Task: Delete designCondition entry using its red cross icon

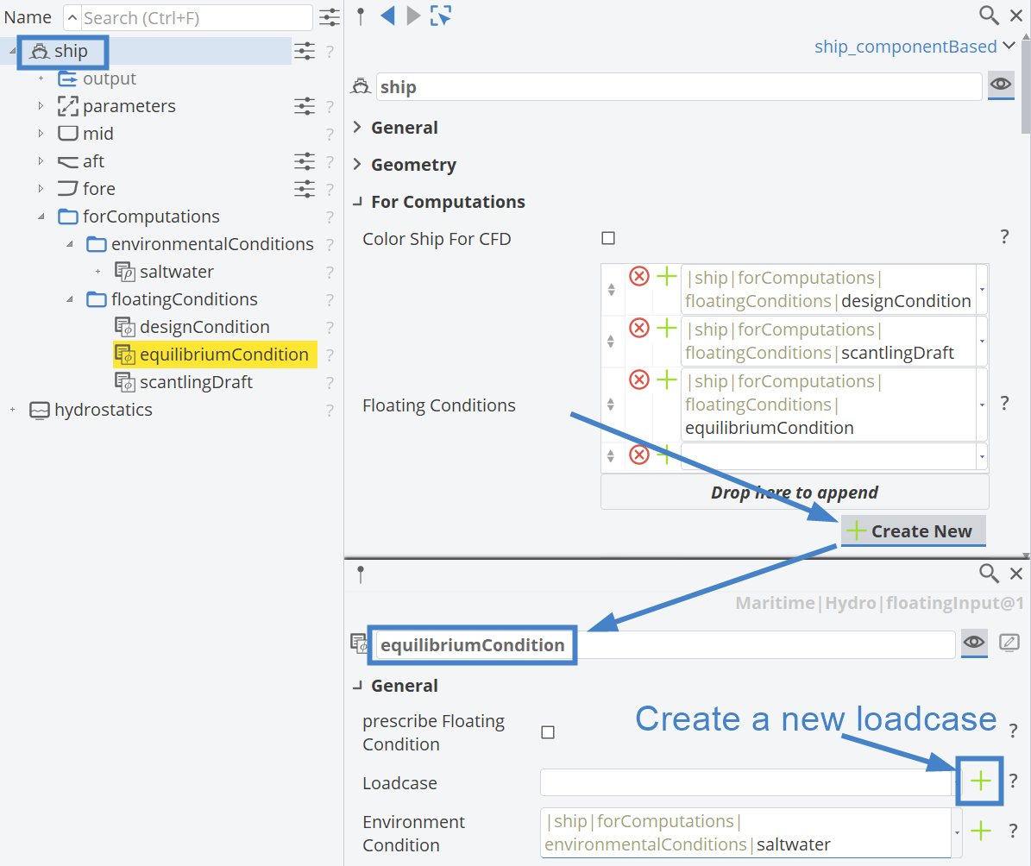Action: [638, 276]
